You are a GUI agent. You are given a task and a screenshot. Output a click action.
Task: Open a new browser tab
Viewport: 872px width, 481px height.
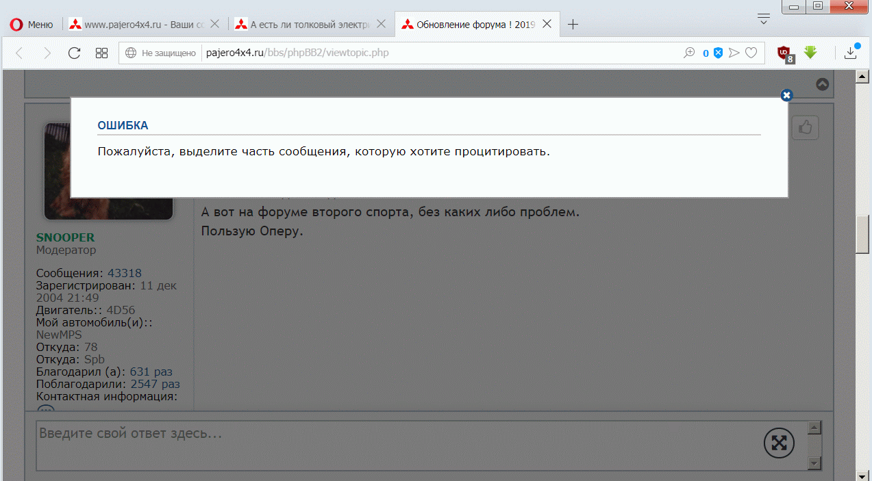573,25
